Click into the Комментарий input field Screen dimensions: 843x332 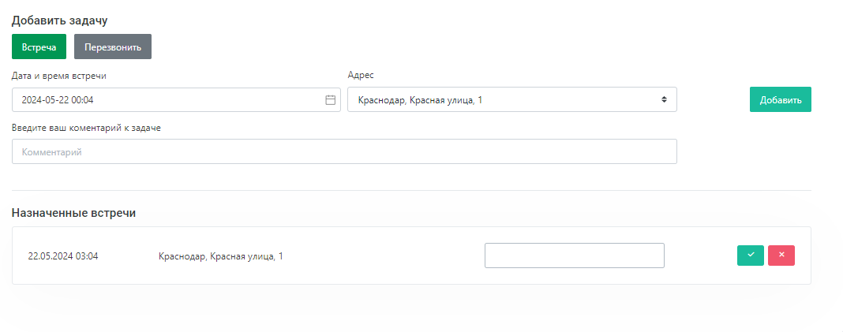click(344, 151)
